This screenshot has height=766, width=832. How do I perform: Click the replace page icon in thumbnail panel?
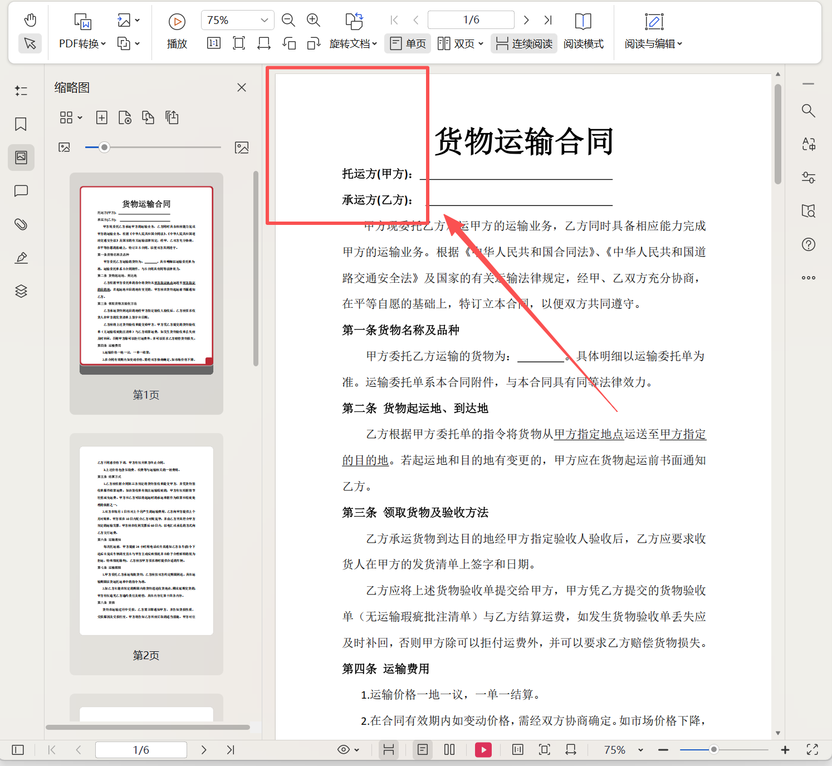(x=148, y=117)
